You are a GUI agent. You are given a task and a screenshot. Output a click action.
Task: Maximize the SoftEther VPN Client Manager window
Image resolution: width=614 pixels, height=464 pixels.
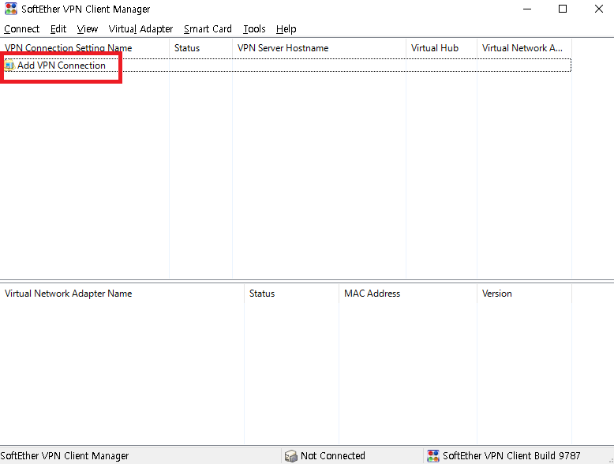pos(563,9)
